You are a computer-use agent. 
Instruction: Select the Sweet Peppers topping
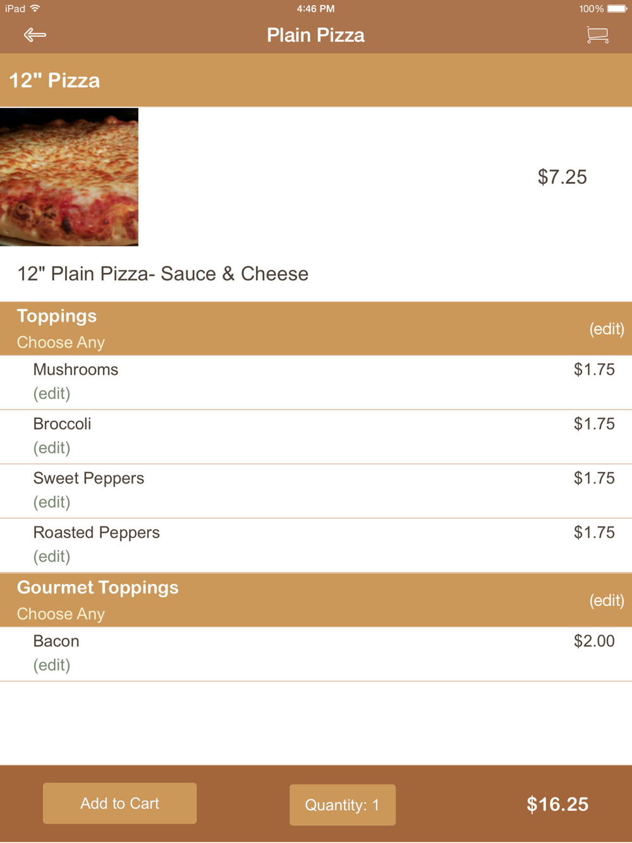[x=316, y=491]
